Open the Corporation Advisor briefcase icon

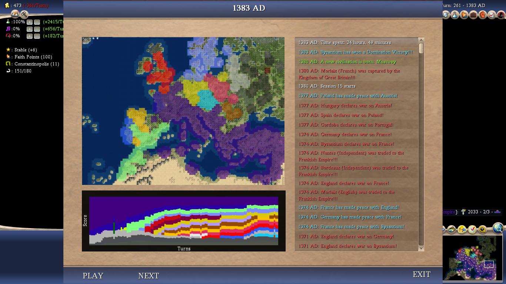coord(473,15)
